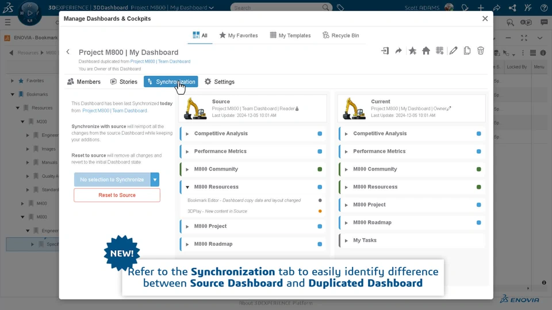Collapse M800 Resourcess in Source
The width and height of the screenshot is (552, 310).
(187, 187)
